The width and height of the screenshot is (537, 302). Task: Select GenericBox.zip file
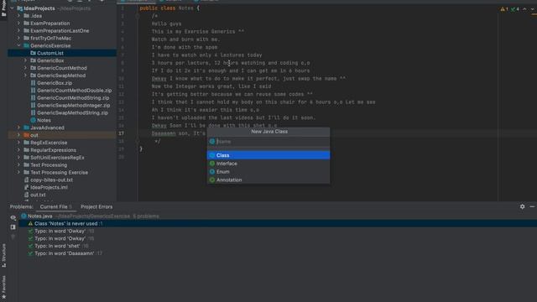click(x=55, y=83)
